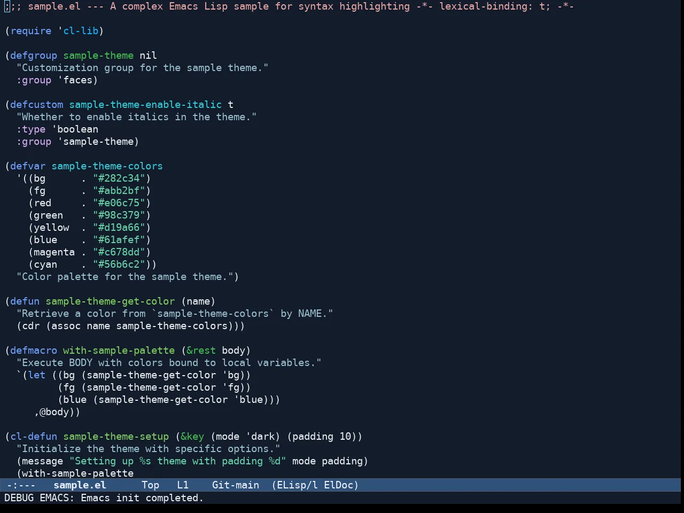Viewport: 684px width, 513px height.
Task: Click the 'message' function call
Action: tap(43, 461)
